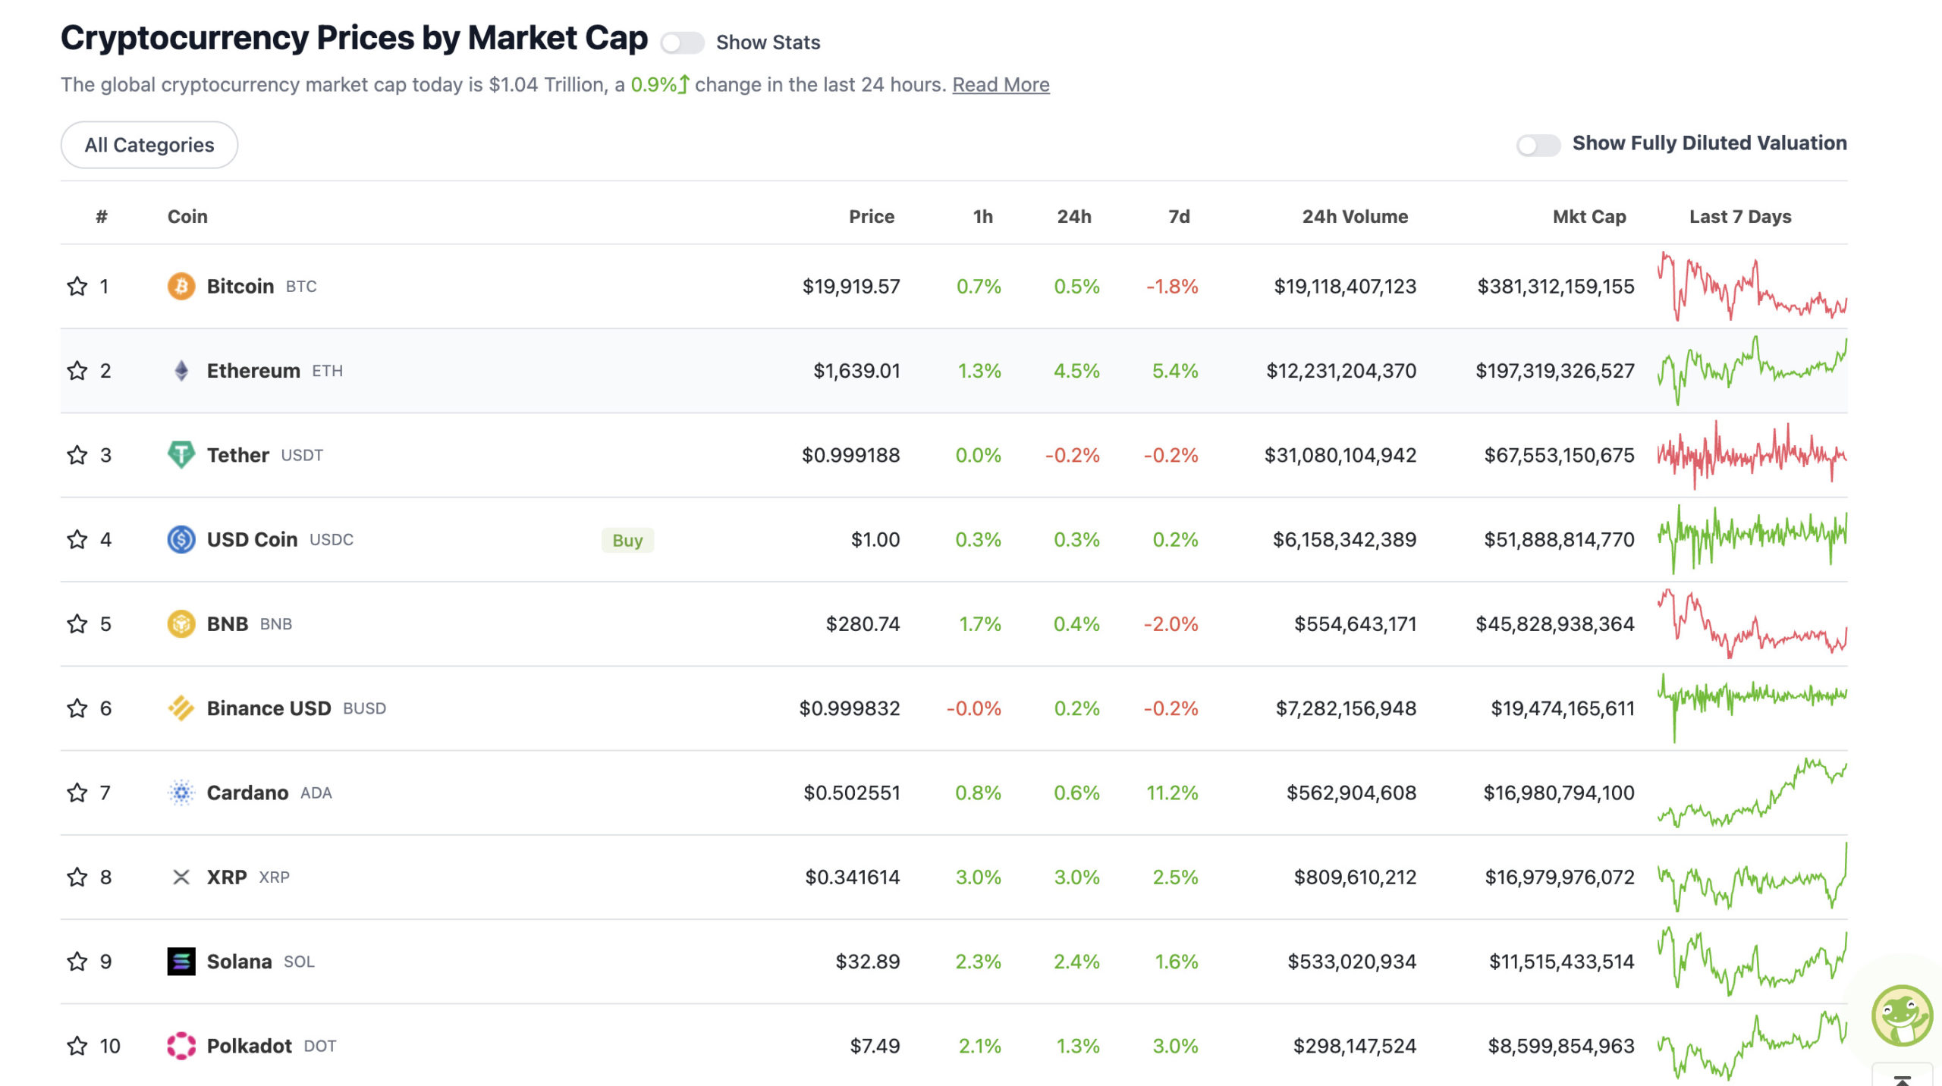Sort by 7d change column
This screenshot has height=1086, width=1942.
(1179, 216)
